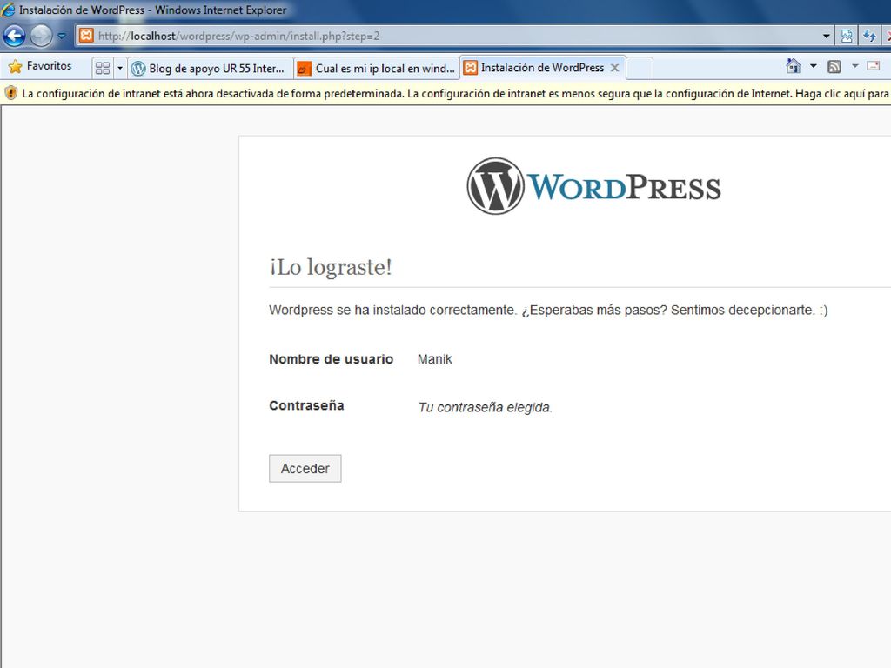
Task: Click the Compatibility View icon
Action: tap(846, 36)
